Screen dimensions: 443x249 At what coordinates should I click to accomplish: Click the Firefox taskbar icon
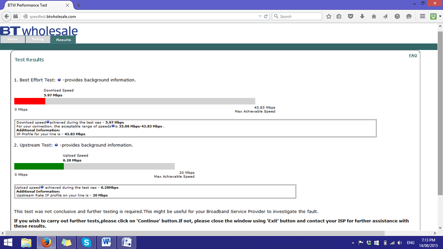[x=46, y=242]
